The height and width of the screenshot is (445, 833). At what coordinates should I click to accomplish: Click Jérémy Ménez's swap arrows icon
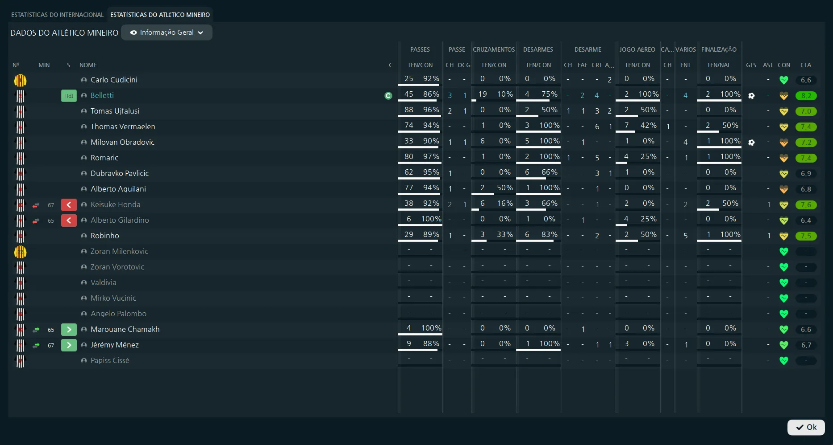tap(36, 346)
